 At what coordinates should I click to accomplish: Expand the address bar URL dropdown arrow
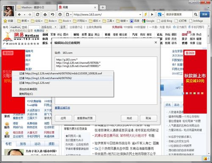(140, 14)
